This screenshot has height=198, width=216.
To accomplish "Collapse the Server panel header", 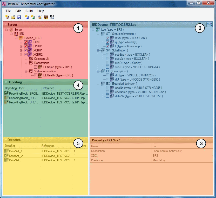I will point(6,25).
